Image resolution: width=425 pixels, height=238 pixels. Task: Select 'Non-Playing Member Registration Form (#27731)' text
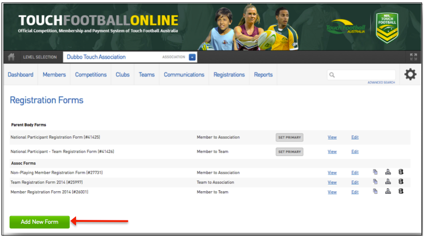click(56, 173)
